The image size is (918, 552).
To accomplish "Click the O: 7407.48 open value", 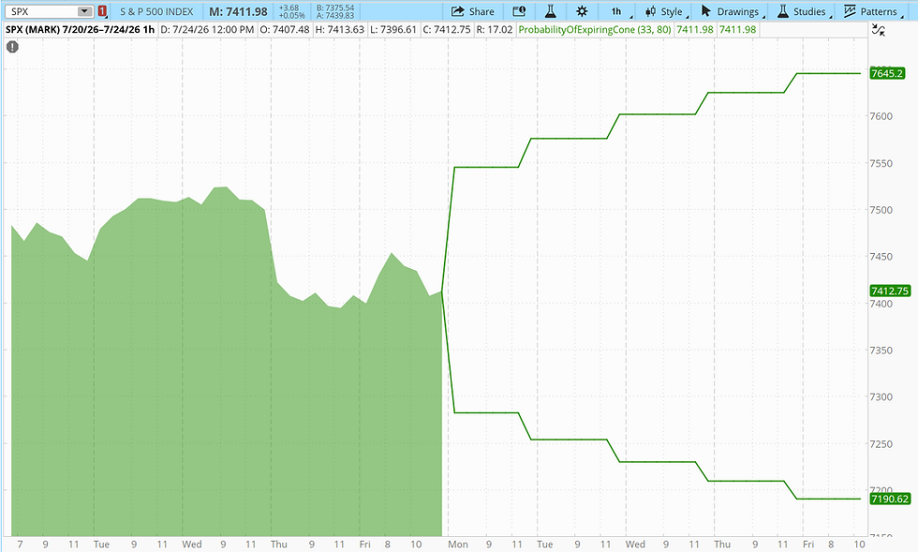I will [285, 29].
